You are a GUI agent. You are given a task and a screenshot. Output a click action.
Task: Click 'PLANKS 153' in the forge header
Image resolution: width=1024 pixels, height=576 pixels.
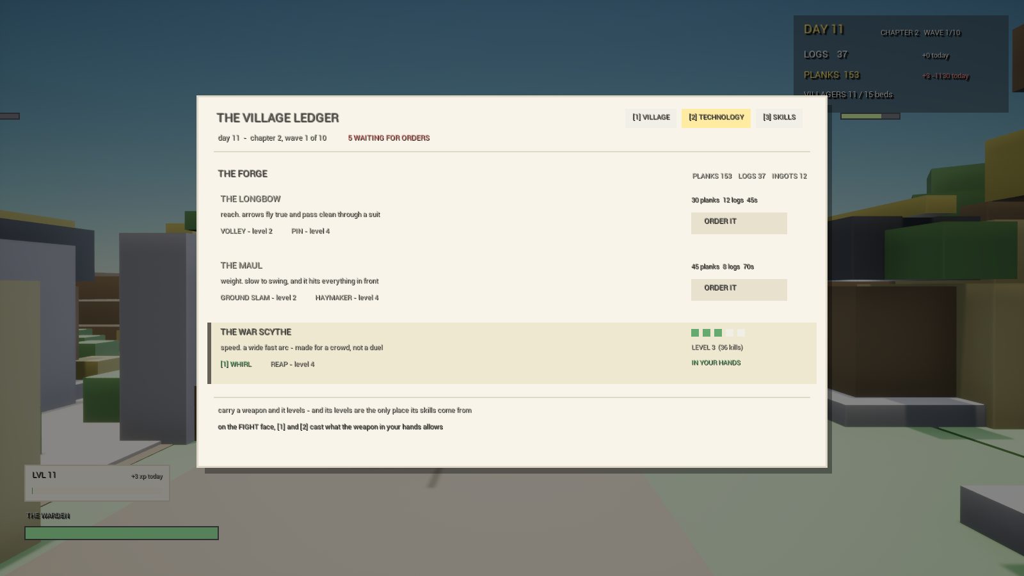(x=712, y=176)
